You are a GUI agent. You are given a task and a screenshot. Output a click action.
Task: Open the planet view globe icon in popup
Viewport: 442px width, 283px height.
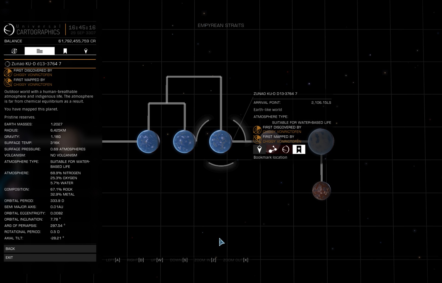click(286, 149)
